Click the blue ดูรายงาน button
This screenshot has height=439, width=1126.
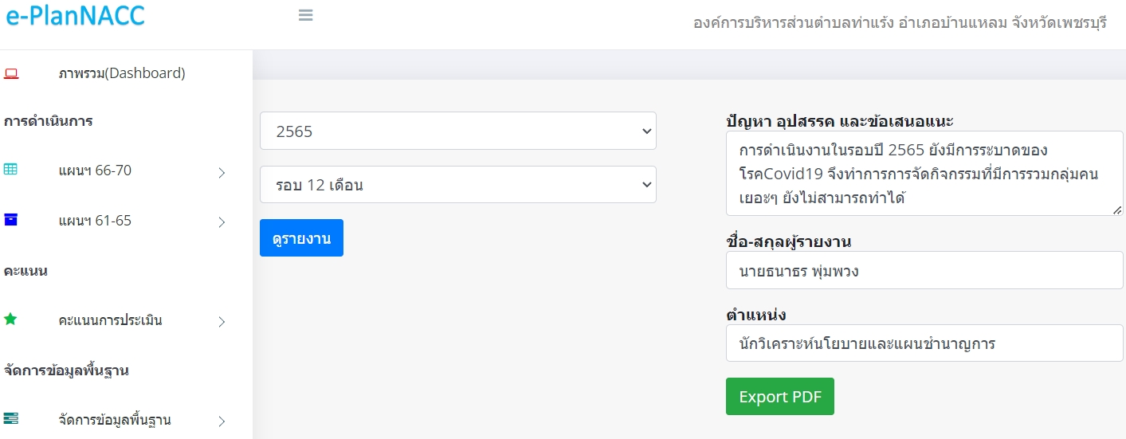point(301,238)
